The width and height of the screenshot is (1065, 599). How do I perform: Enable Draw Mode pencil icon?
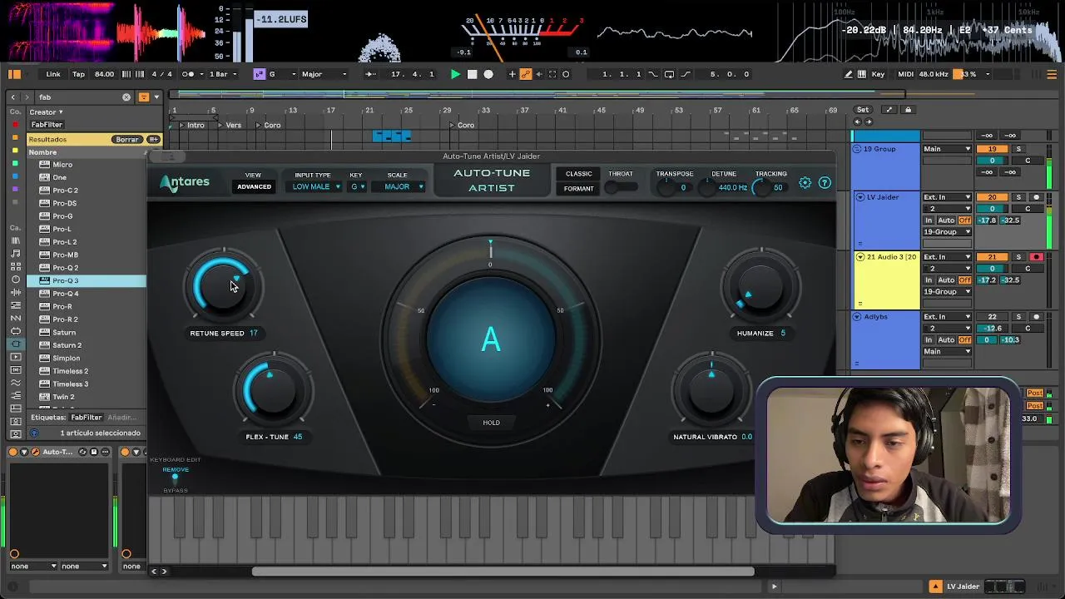coord(849,74)
